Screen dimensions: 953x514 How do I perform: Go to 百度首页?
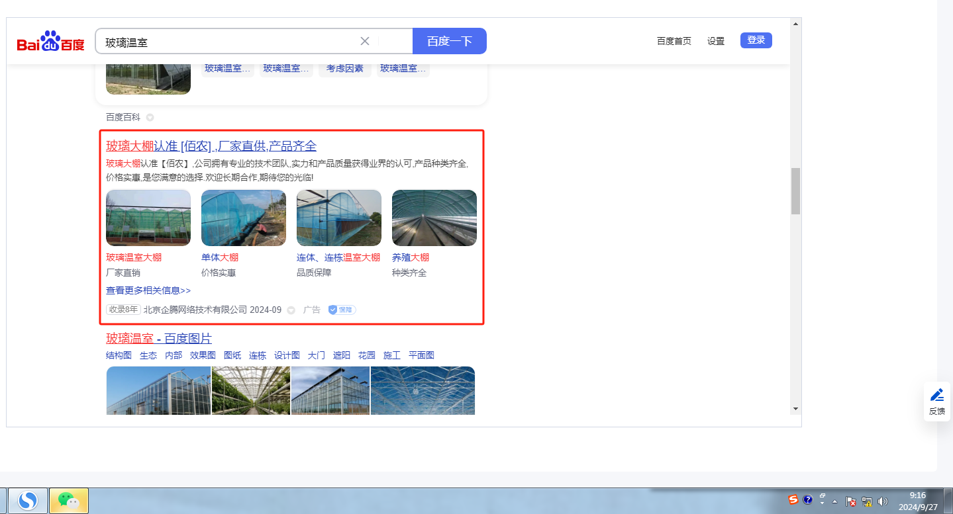pos(674,41)
